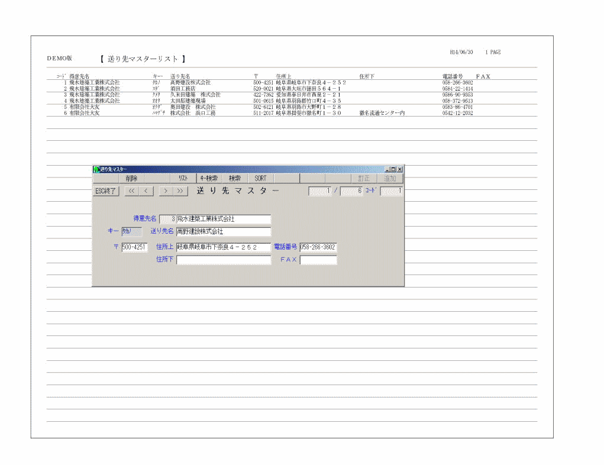Image resolution: width=604 pixels, height=465 pixels.
Task: Click the 削除 delete button in the toolbar
Action: [x=131, y=178]
